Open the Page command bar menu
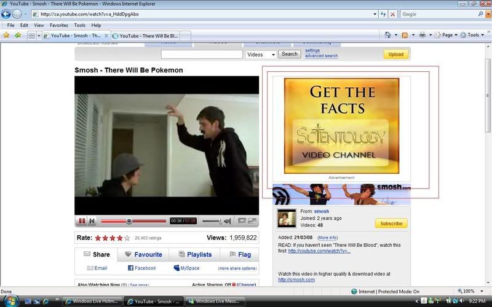 coord(446,35)
